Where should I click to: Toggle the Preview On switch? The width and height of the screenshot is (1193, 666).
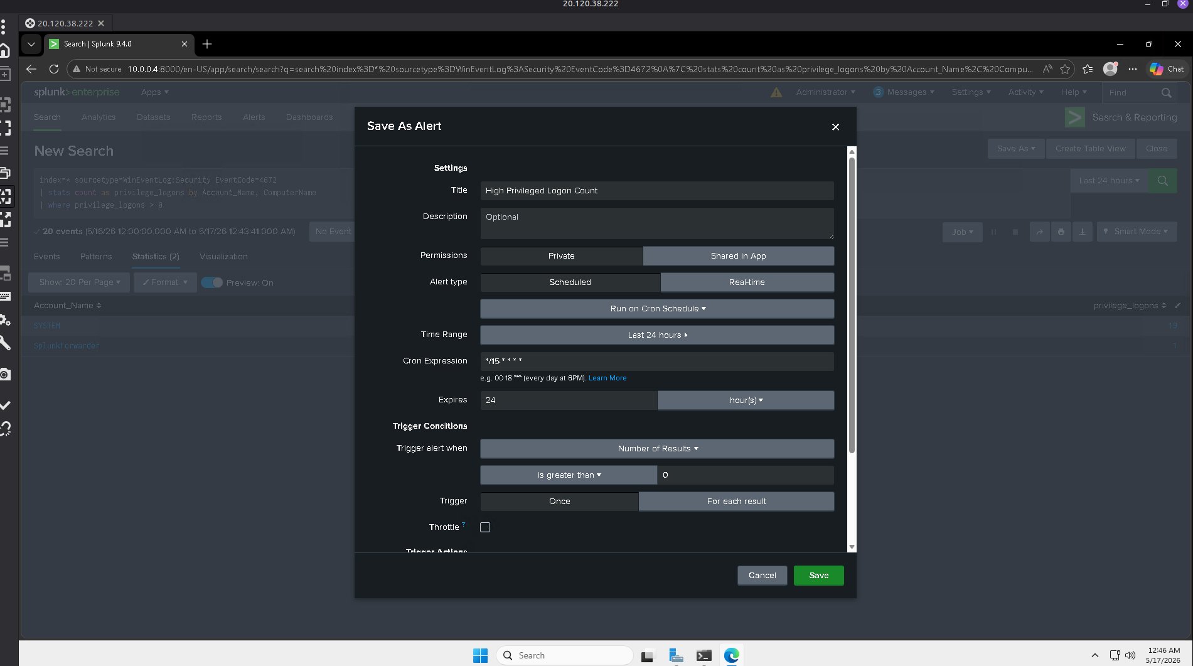click(x=212, y=282)
